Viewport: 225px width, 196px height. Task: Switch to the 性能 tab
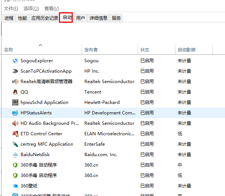point(22,18)
